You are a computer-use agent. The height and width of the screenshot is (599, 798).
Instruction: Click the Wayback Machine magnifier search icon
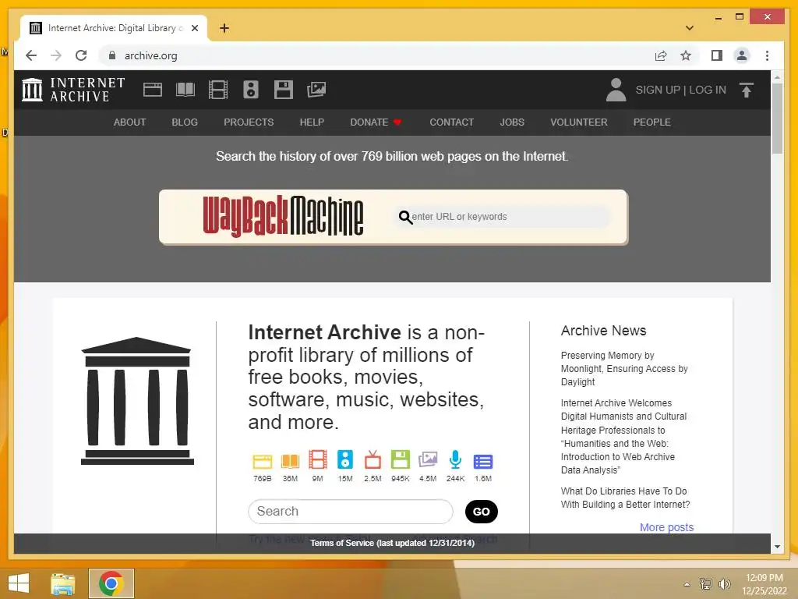click(405, 217)
